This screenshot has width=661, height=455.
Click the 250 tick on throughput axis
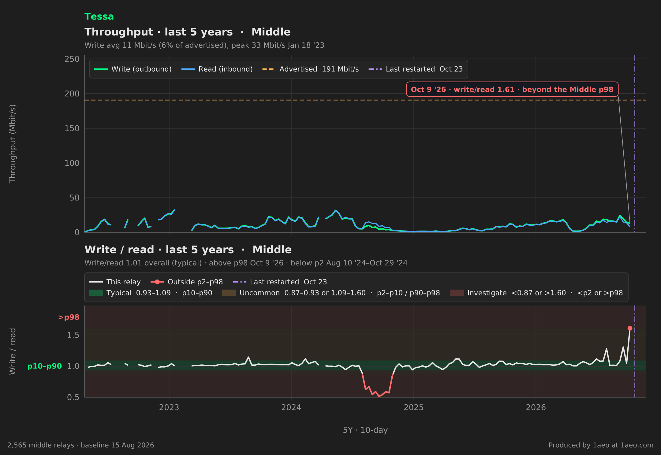pyautogui.click(x=72, y=59)
